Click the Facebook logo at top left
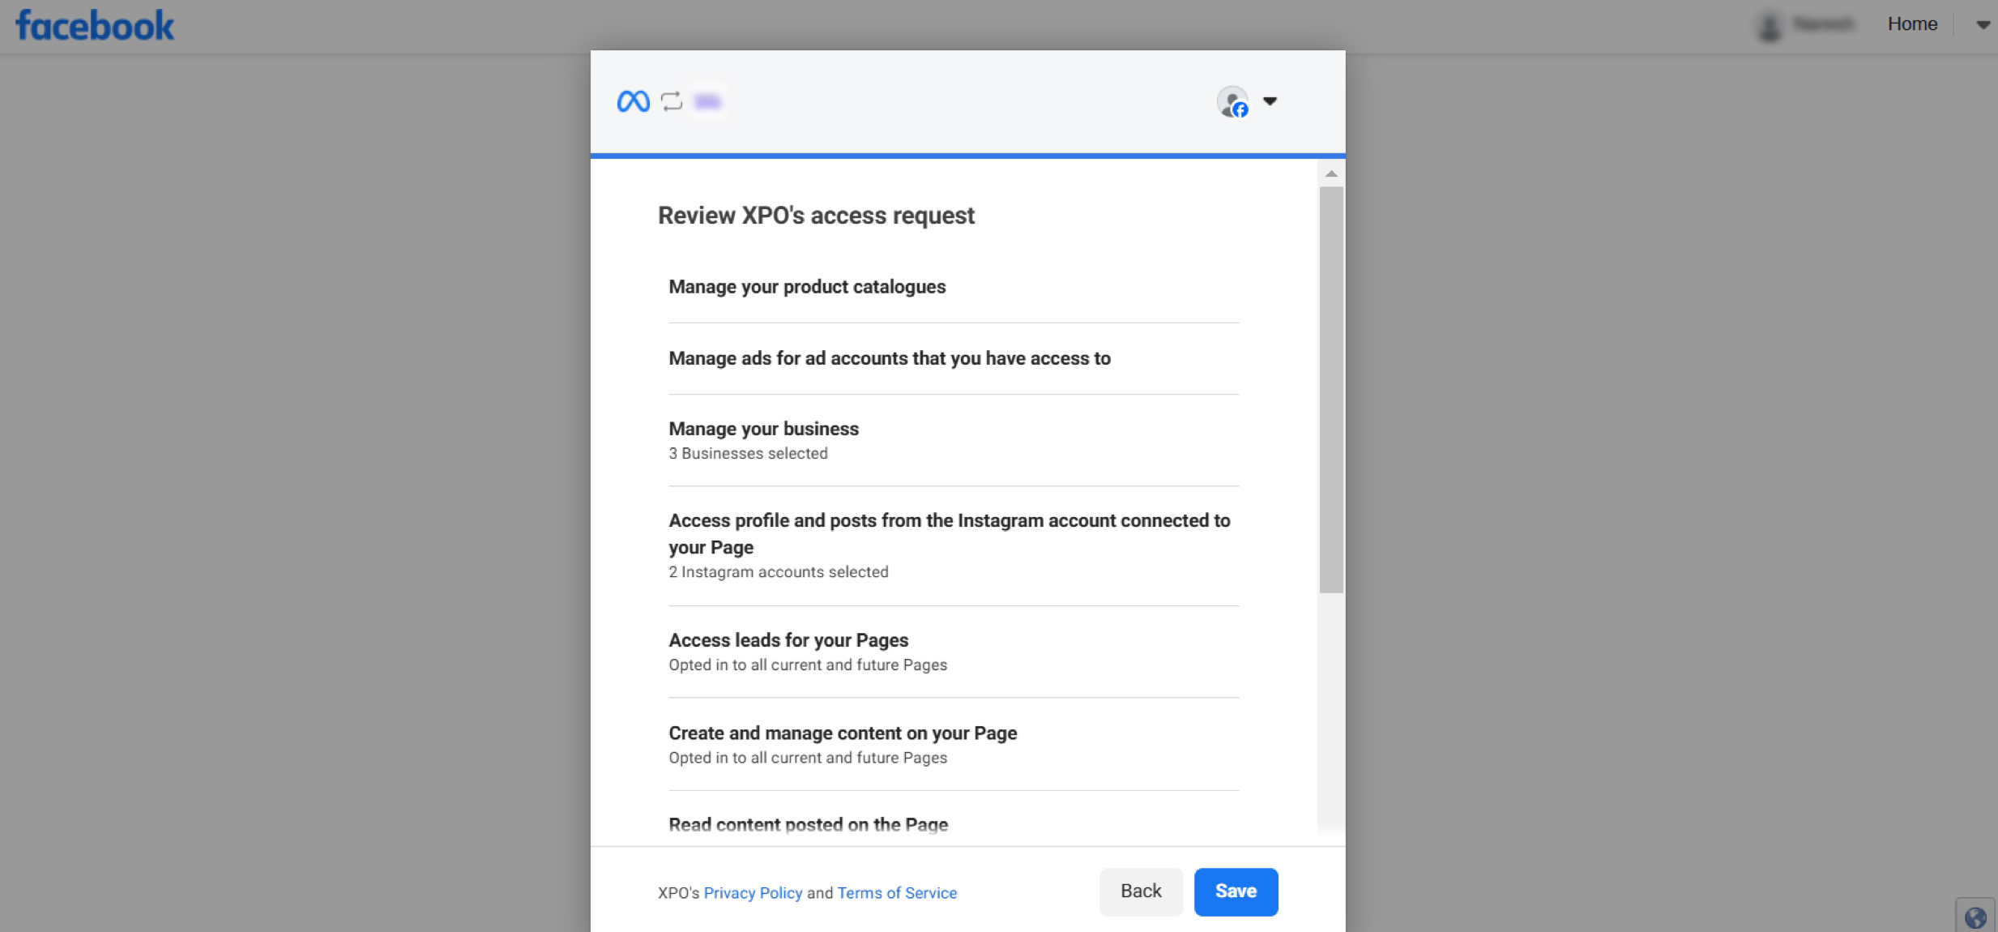This screenshot has width=1998, height=932. 95,26
